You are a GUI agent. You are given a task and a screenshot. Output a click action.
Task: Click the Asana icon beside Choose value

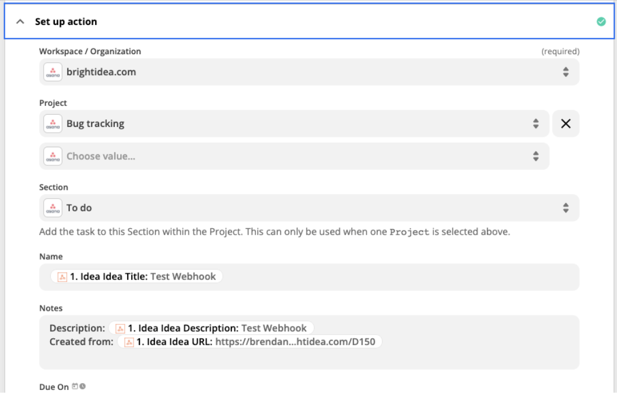point(52,156)
